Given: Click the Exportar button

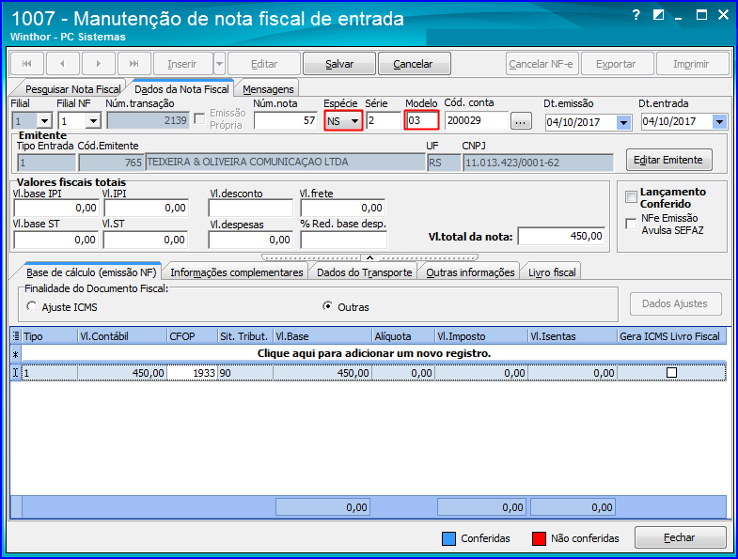Looking at the screenshot, I should [x=616, y=64].
